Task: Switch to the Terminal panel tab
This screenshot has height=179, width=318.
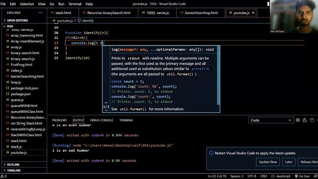Action: pos(126,120)
